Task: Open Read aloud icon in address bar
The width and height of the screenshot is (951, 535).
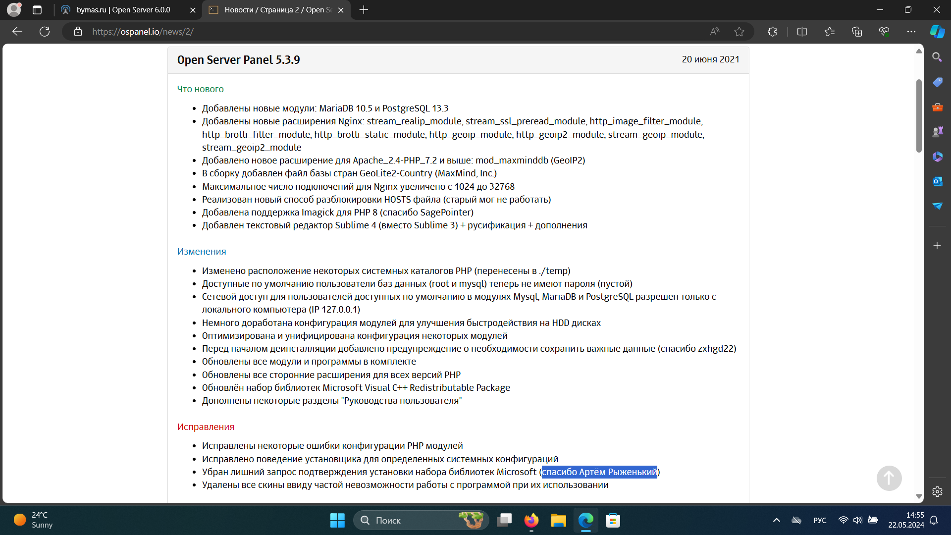Action: coord(714,32)
